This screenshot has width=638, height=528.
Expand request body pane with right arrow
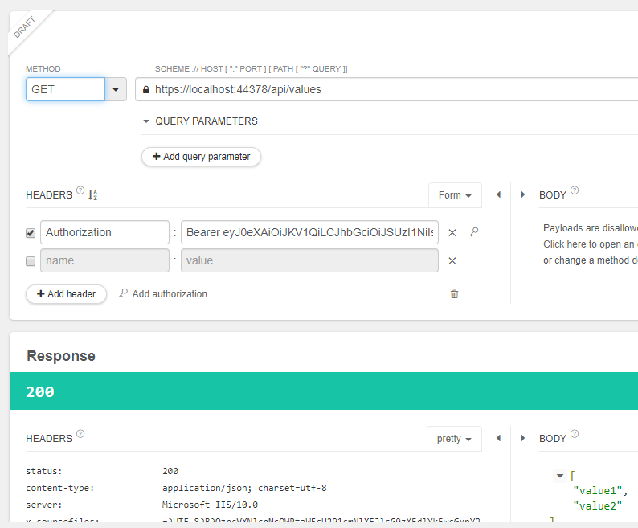[x=523, y=195]
